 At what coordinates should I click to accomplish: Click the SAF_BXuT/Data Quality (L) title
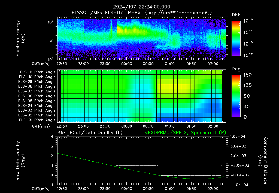(90, 133)
